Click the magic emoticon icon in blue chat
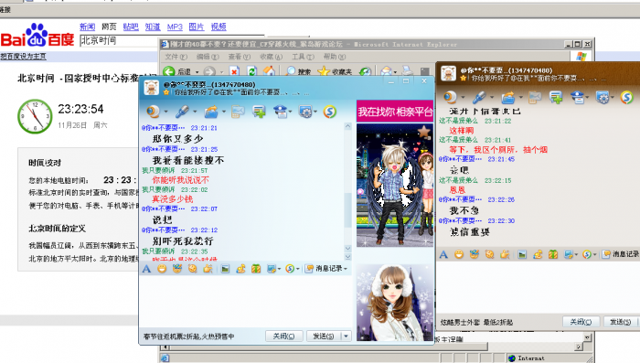This screenshot has width=640, height=363. [x=177, y=269]
